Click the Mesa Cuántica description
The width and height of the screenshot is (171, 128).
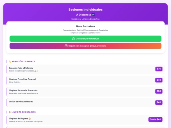[15, 82]
